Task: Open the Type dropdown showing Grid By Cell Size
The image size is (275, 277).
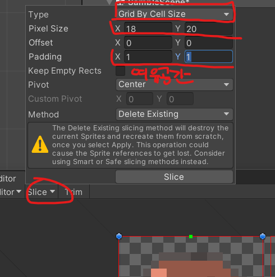Action: click(175, 14)
